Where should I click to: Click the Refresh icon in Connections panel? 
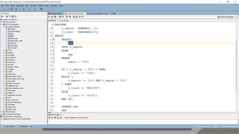[7, 16]
